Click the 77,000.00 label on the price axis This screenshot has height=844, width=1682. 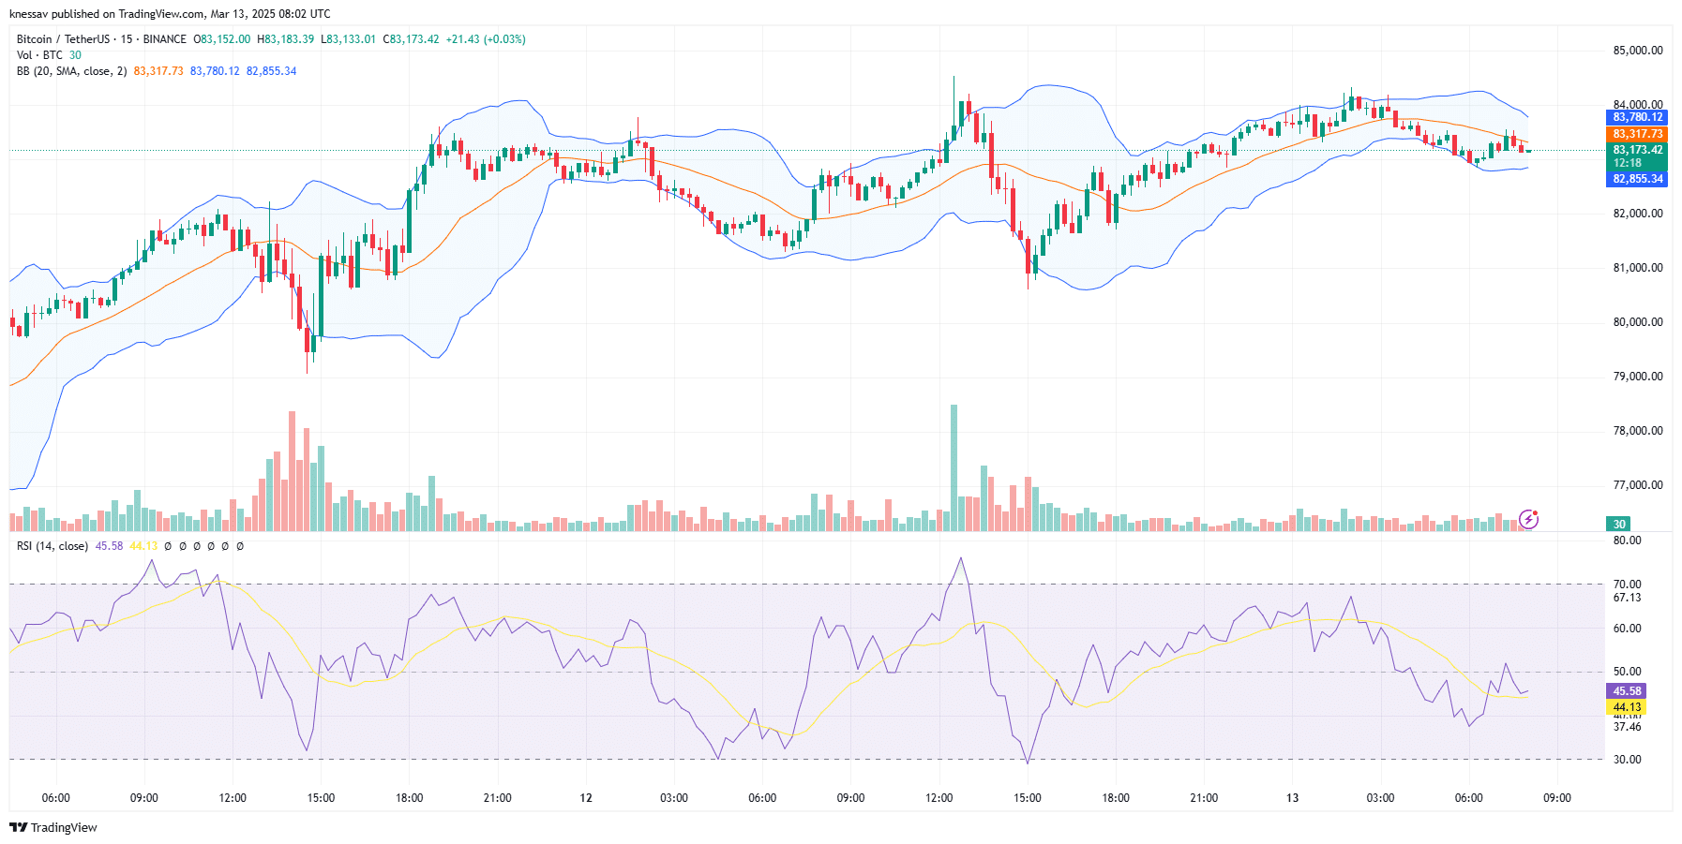point(1638,485)
